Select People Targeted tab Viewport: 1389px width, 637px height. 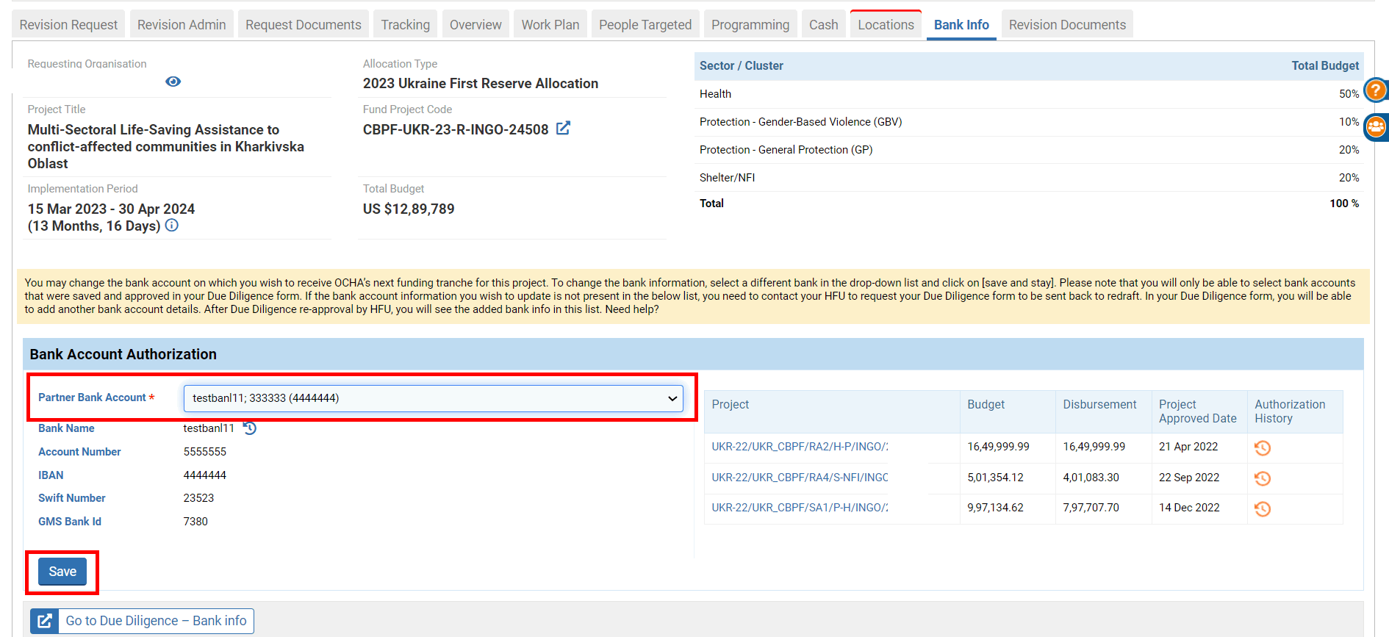(645, 25)
